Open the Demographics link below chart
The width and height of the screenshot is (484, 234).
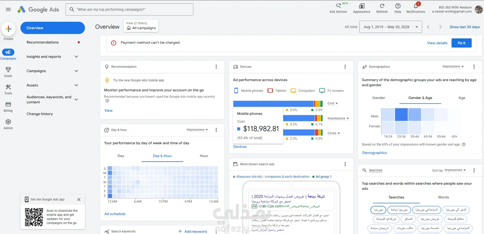pyautogui.click(x=374, y=153)
